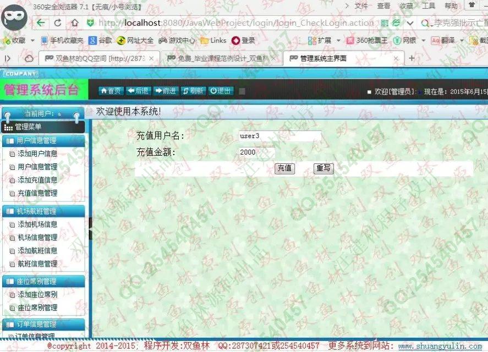
Task: Open the browser 工具 menu
Action: click(428, 6)
